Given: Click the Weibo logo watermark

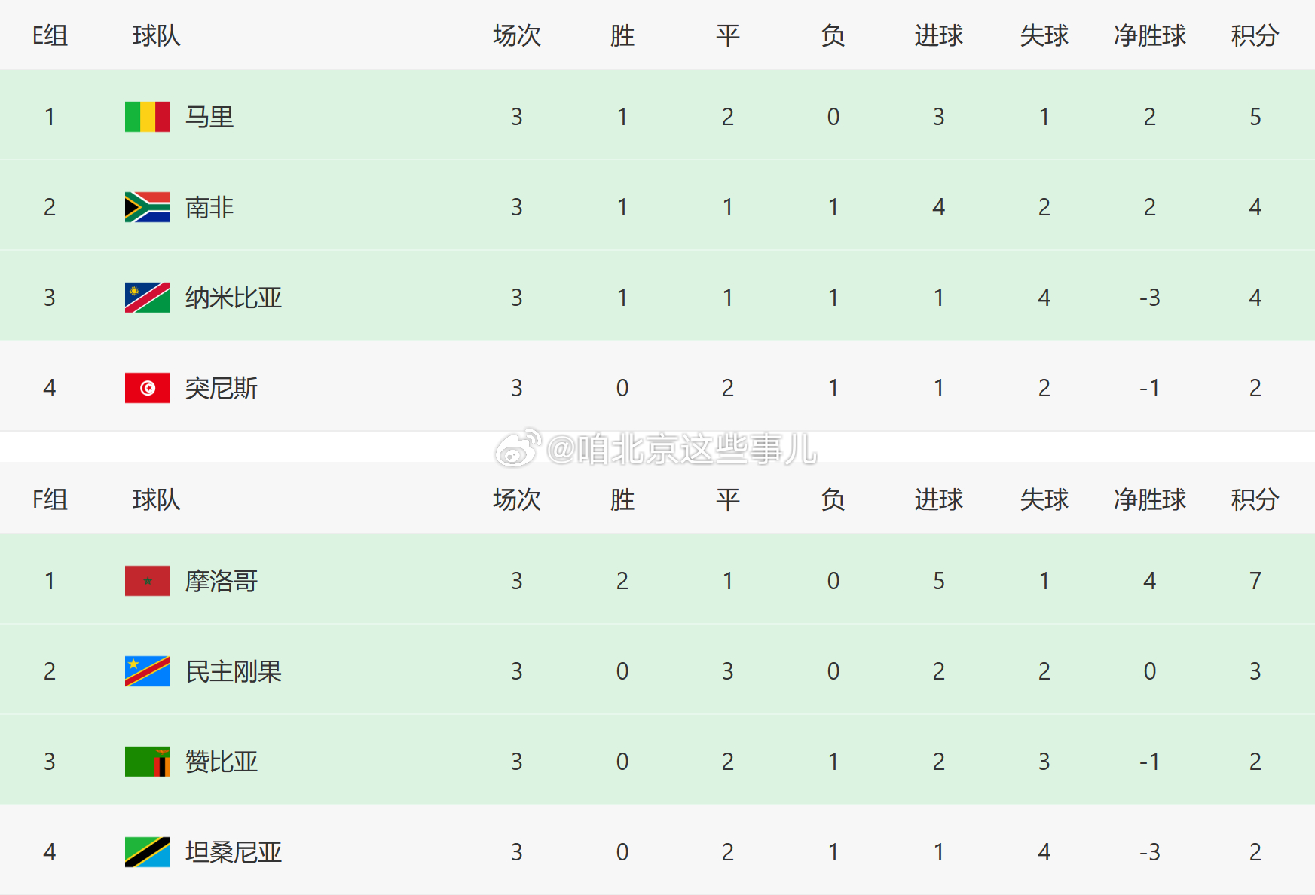Looking at the screenshot, I should point(518,448).
